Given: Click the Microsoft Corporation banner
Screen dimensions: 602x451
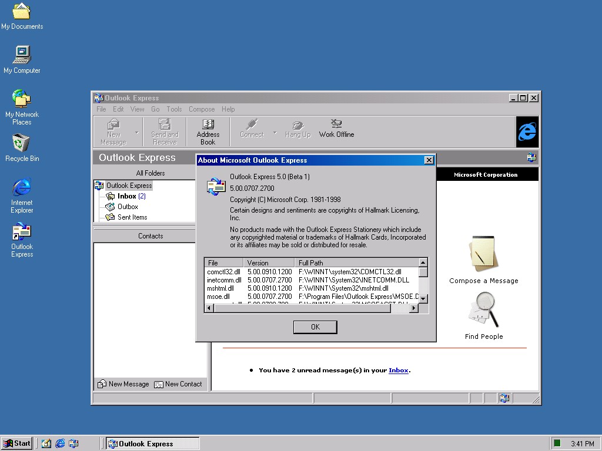Looking at the screenshot, I should point(486,175).
